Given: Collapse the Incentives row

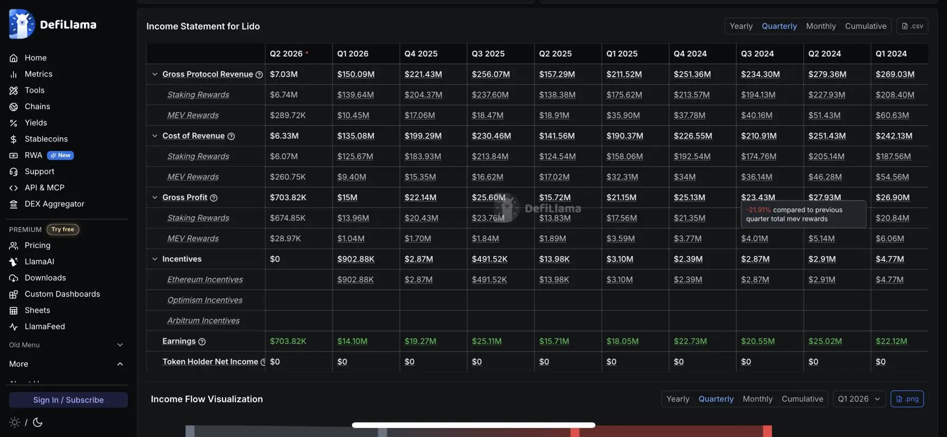Looking at the screenshot, I should [x=155, y=259].
